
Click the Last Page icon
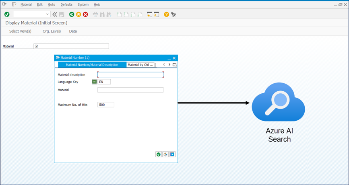click(x=140, y=14)
